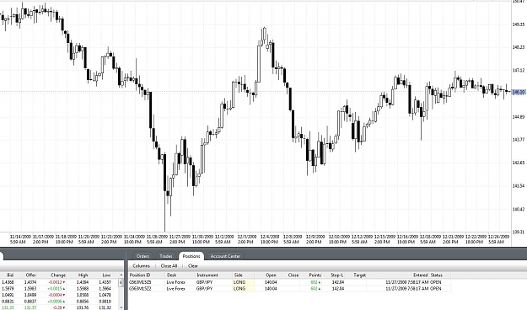527x310 pixels.
Task: Sort positions by the Side column header
Action: (x=238, y=275)
